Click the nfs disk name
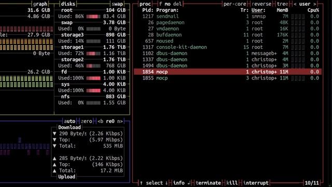This screenshot has width=332, height=187. 65,97
